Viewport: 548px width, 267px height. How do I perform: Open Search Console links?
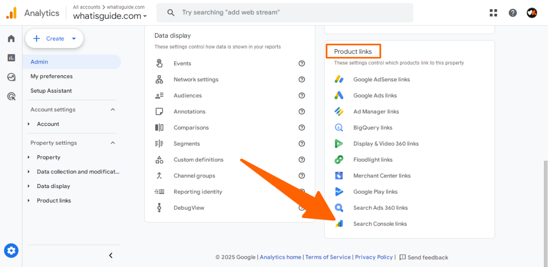point(379,224)
